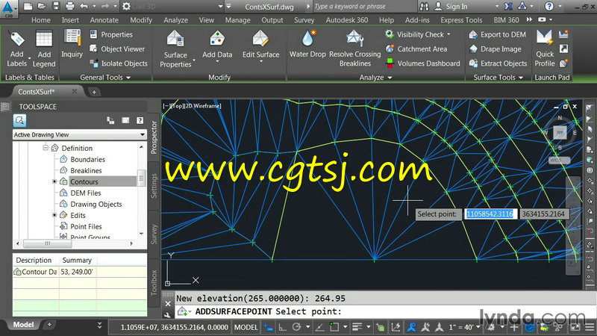Click the Autodesk Exchange X icon
The width and height of the screenshot is (597, 336).
pos(508,6)
